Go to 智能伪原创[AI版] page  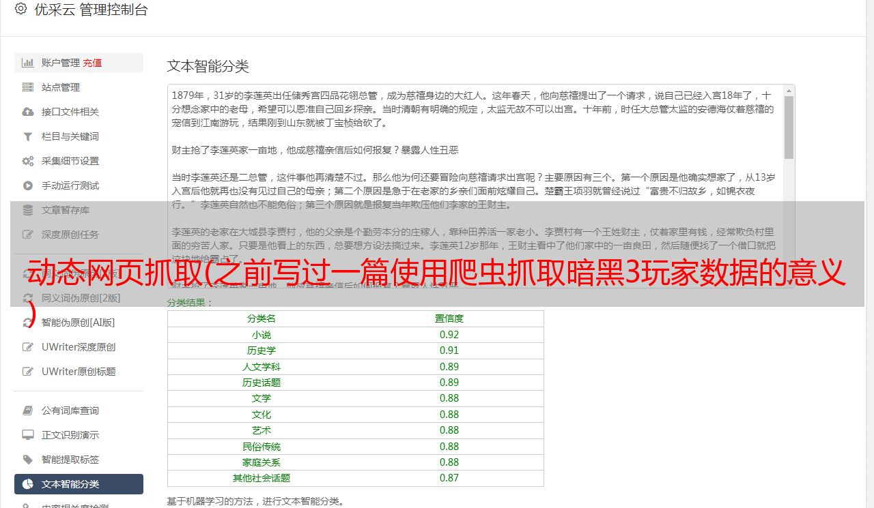(x=78, y=323)
